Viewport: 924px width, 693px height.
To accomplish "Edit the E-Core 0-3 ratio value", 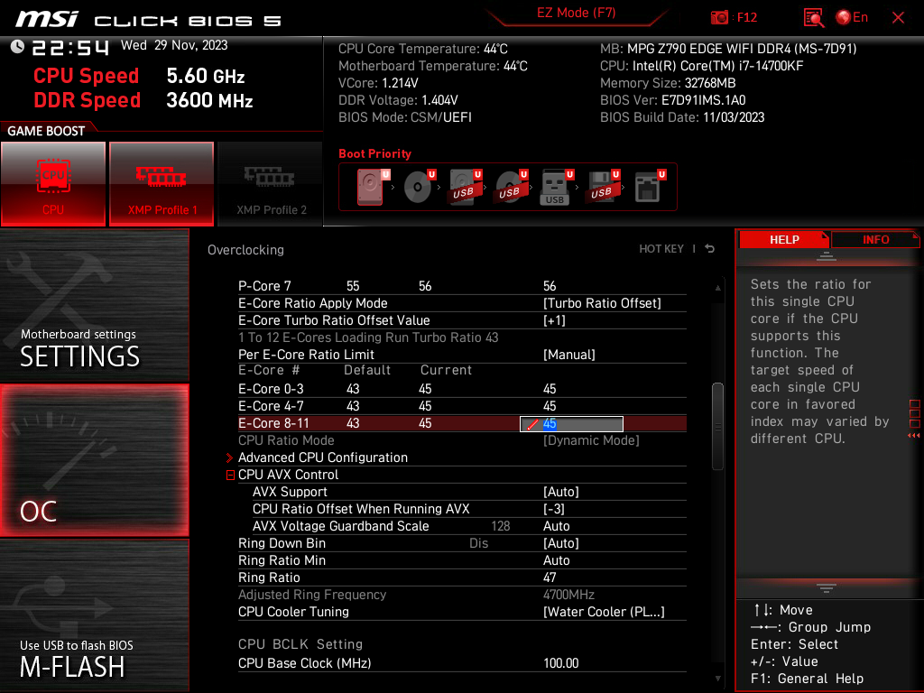I will point(550,389).
